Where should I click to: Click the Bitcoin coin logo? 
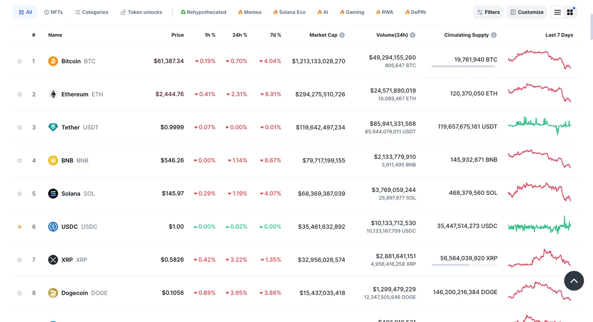point(53,61)
